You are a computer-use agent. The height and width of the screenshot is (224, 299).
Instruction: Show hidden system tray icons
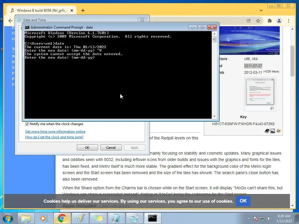point(248,218)
